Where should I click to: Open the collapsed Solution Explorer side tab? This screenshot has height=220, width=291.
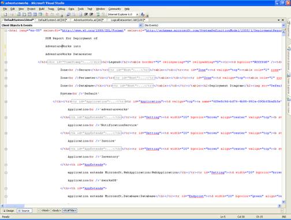pos(289,59)
